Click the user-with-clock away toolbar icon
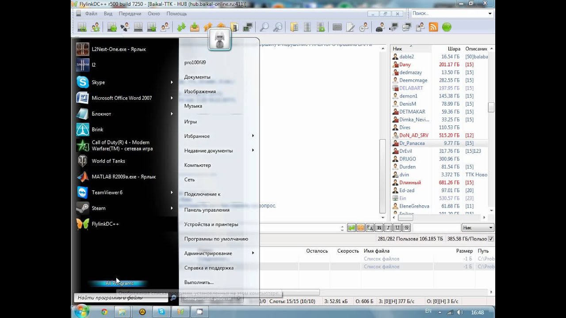This screenshot has width=566, height=318. coord(363,27)
